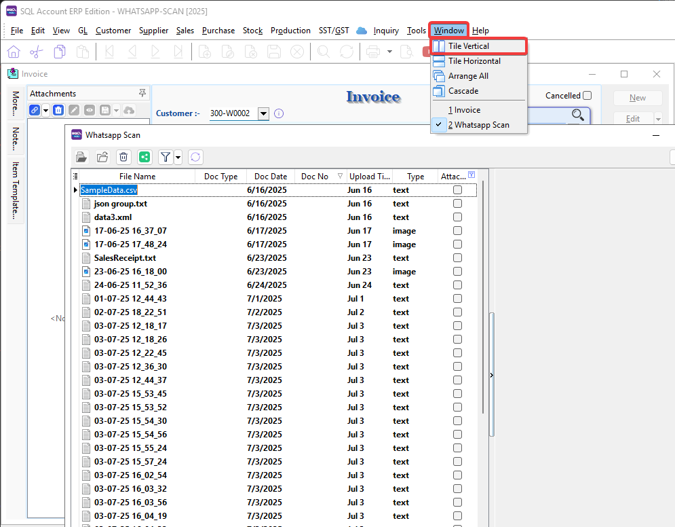Open the print button dropdown arrow
This screenshot has height=527, width=675.
click(389, 52)
